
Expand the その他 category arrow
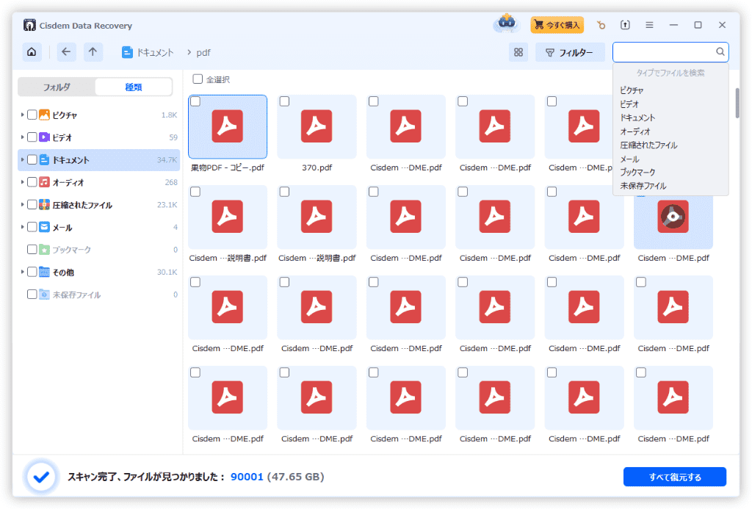tap(23, 272)
